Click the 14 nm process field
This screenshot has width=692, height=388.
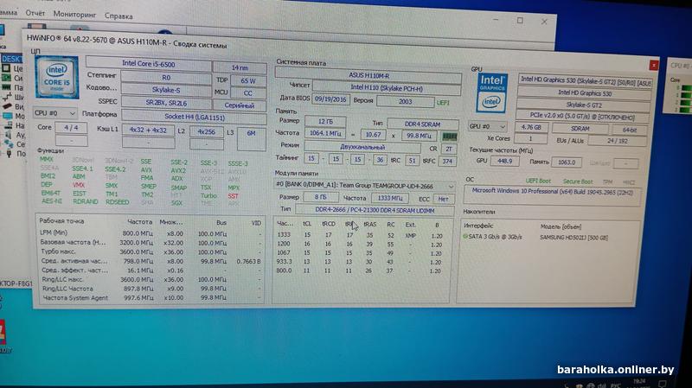[240, 68]
